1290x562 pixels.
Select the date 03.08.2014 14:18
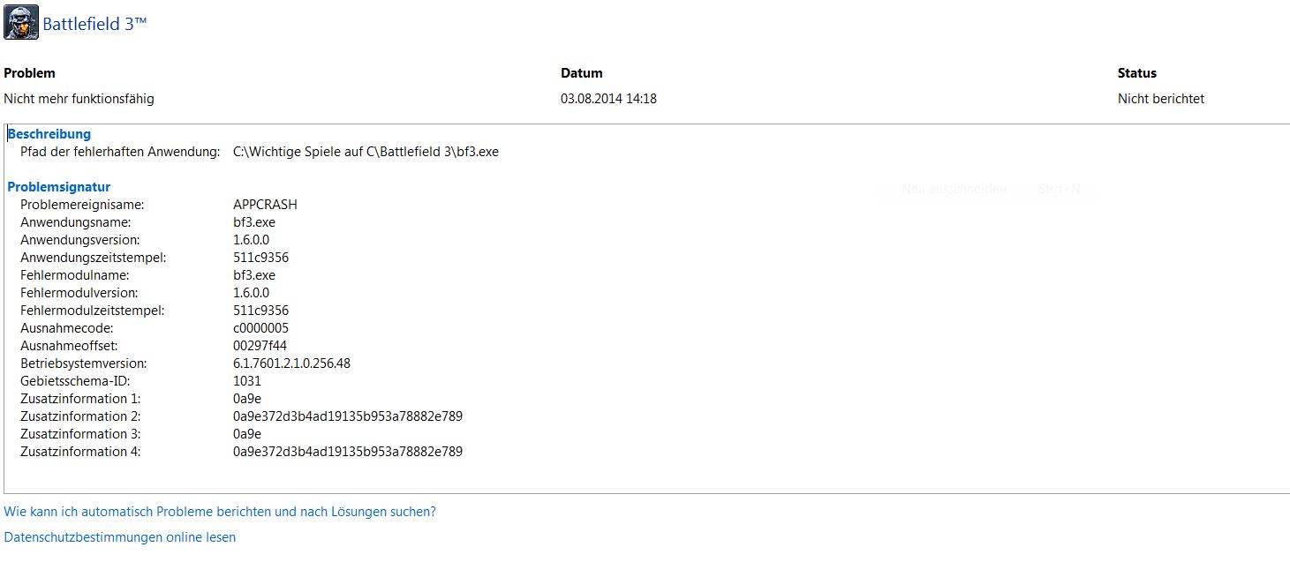(x=608, y=99)
